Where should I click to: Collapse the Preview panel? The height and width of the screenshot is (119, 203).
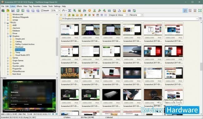pyautogui.click(x=57, y=78)
